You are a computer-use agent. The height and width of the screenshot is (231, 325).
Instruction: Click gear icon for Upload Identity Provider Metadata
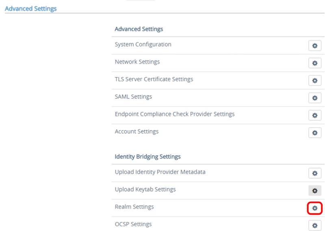(314, 173)
